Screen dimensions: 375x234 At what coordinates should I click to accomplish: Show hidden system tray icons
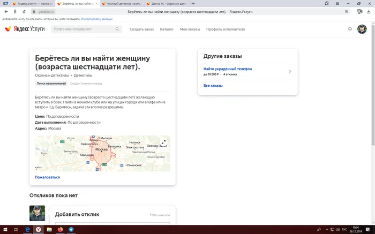click(x=327, y=230)
